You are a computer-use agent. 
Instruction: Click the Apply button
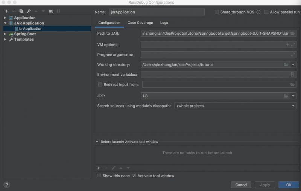[265, 185]
